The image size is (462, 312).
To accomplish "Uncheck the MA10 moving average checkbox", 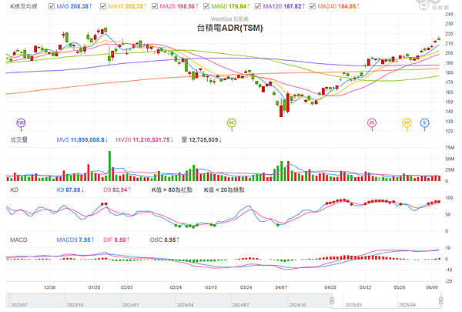I will 103,6.
